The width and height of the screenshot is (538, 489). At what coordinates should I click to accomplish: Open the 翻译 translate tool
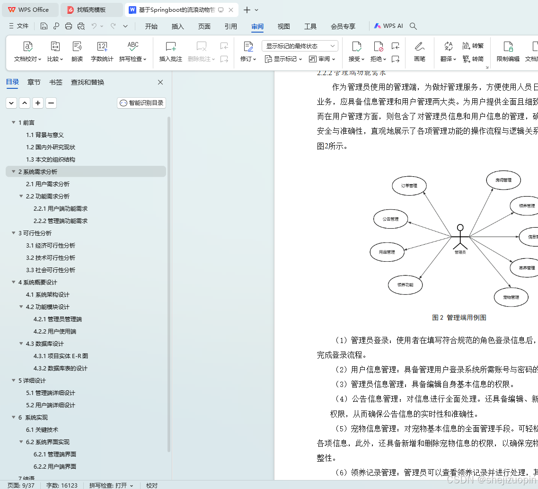coord(448,52)
